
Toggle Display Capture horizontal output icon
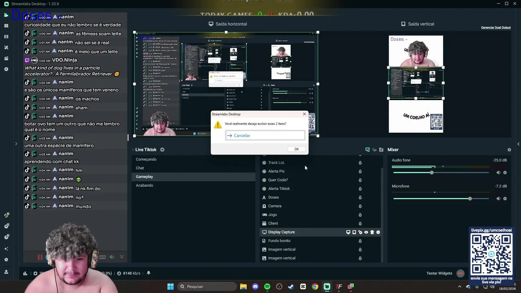coord(348,232)
